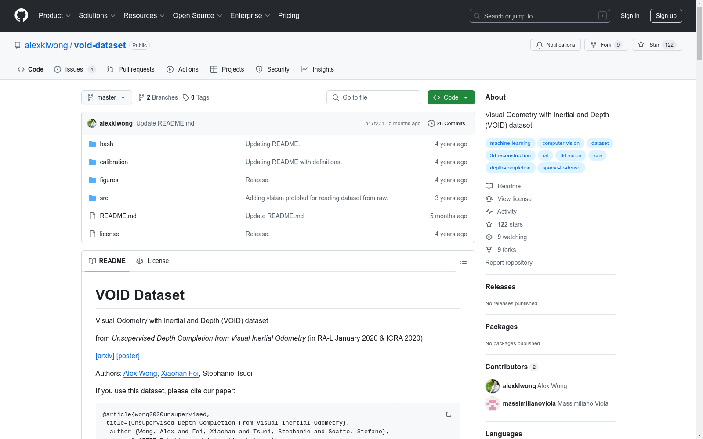Click the commit history clock icon
Screen dimensions: 703x439
pos(431,123)
